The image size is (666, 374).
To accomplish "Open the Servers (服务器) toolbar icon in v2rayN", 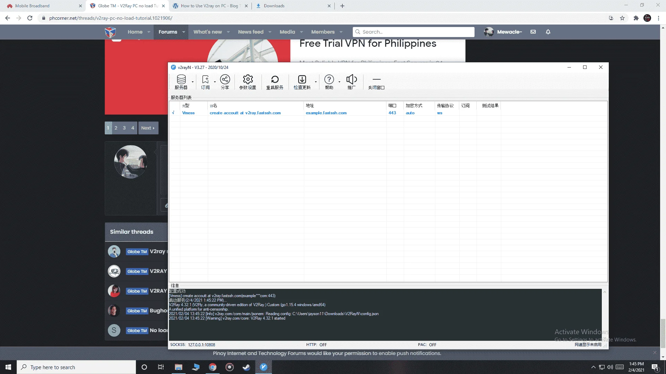I will pyautogui.click(x=181, y=82).
